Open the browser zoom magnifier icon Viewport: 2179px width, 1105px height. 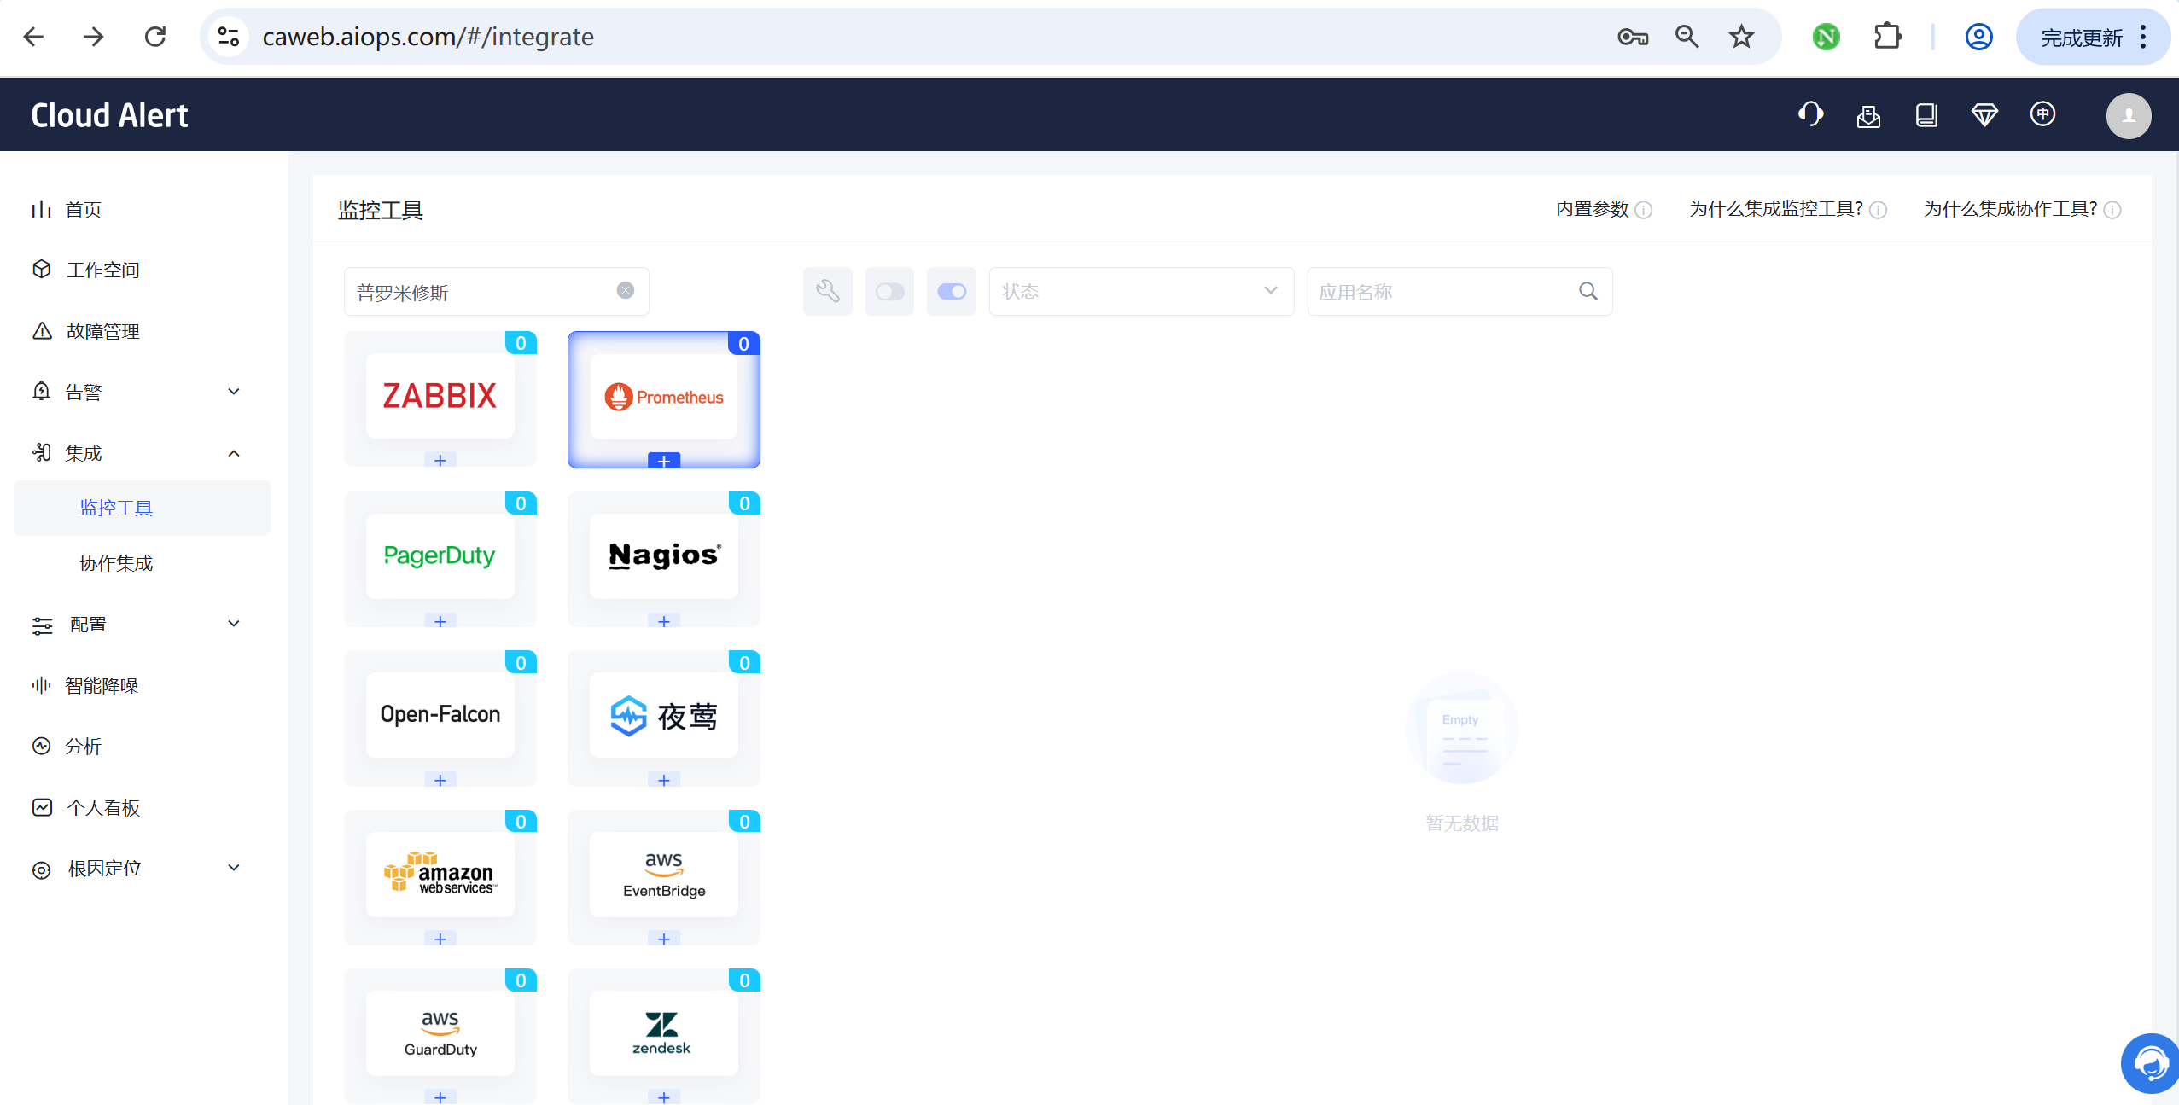pos(1687,37)
